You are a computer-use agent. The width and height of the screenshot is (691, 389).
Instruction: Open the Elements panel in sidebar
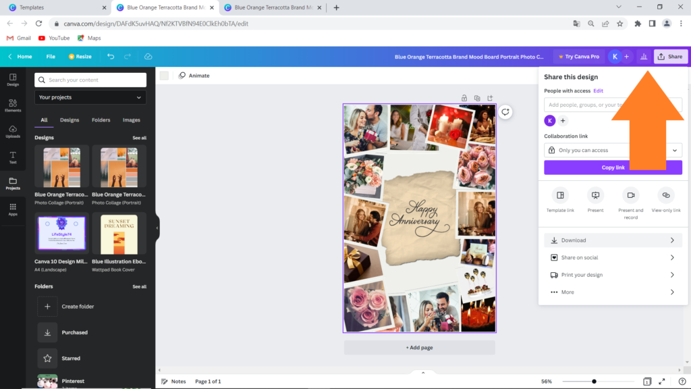(13, 105)
